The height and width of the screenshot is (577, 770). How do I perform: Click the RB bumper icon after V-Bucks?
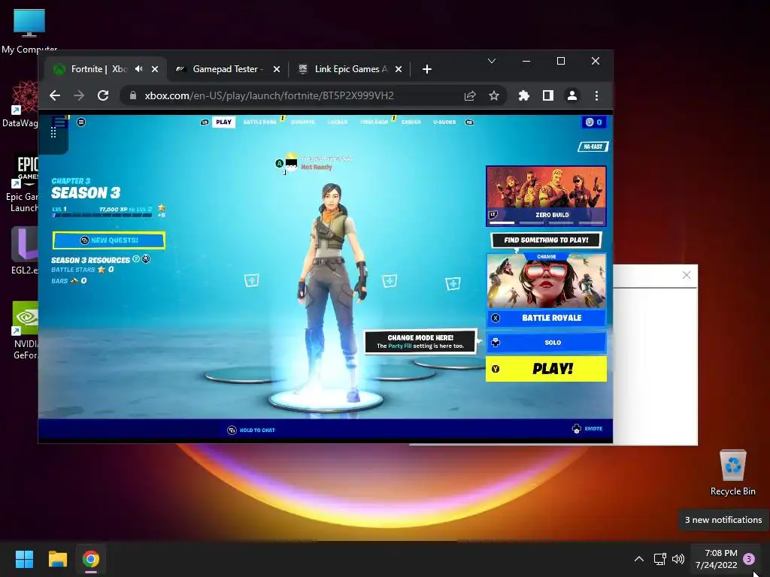pos(469,122)
